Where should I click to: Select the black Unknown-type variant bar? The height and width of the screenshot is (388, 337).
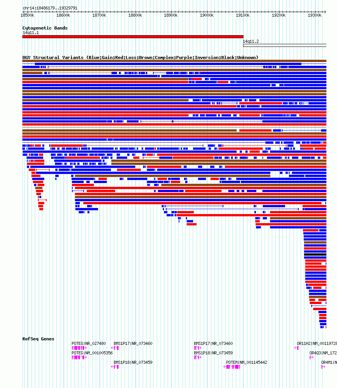coord(315,255)
